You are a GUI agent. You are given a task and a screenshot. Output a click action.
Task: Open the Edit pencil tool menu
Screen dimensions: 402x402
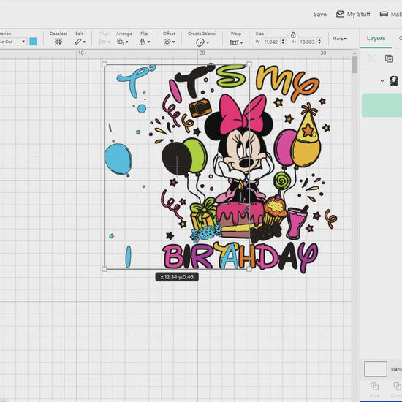tap(78, 42)
